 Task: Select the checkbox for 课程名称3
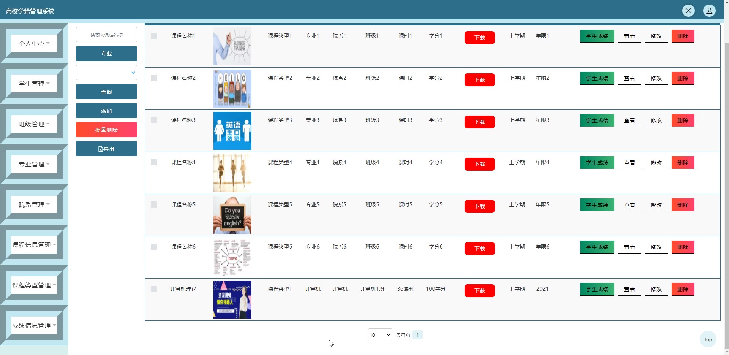154,120
